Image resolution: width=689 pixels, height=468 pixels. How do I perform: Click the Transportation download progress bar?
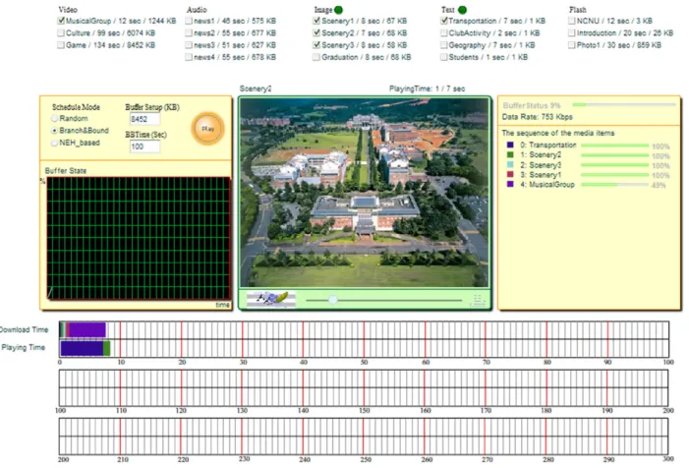pos(614,145)
